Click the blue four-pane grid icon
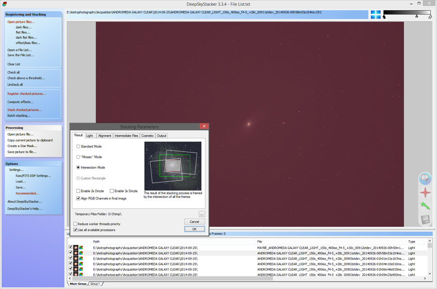437x289 pixels. click(x=376, y=15)
